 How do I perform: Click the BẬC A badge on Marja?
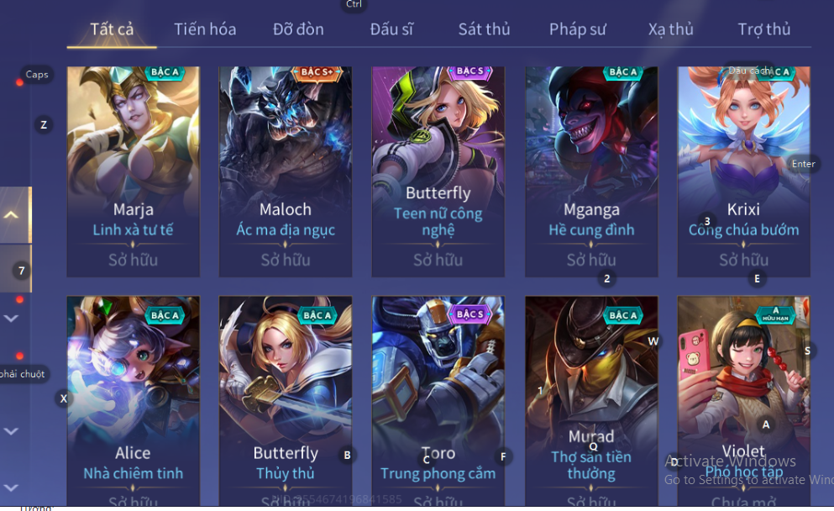pos(165,72)
